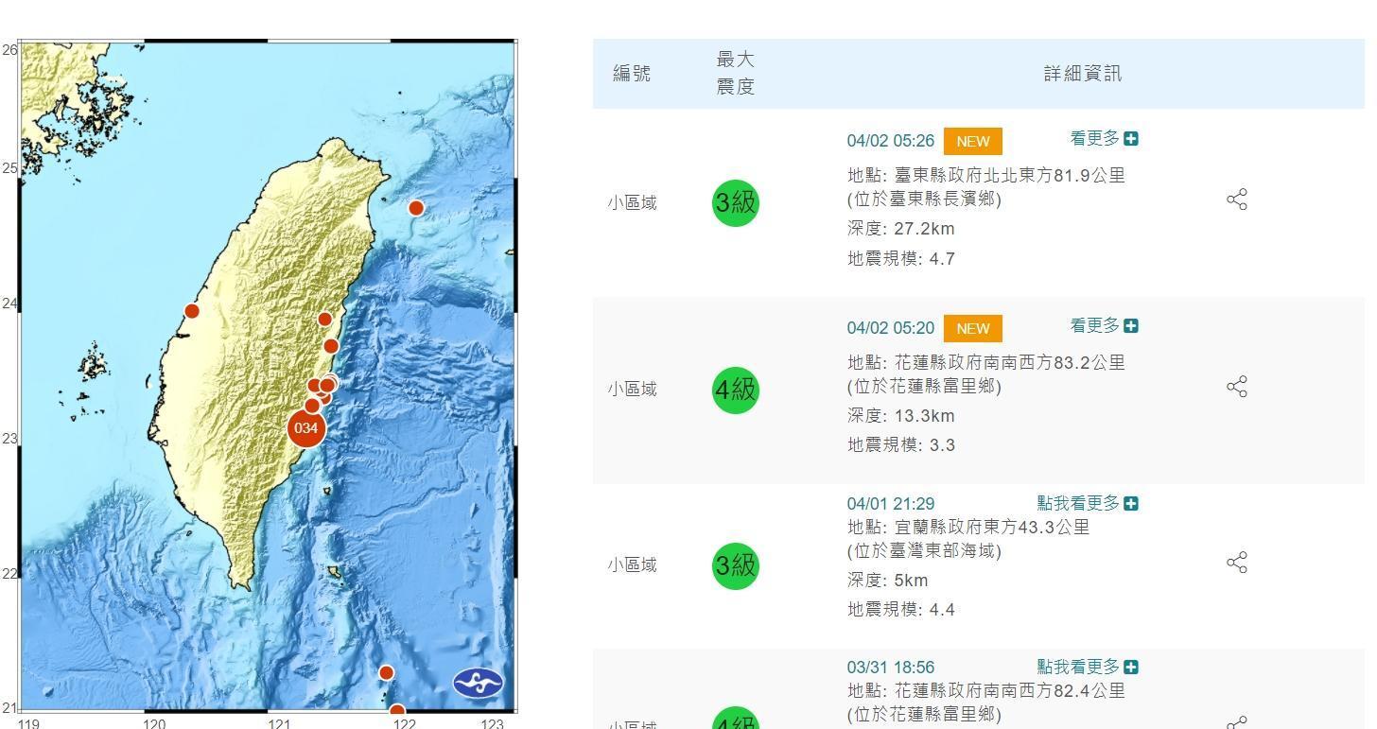Click the text (位於臺東縣長濱鄉)
Screen dimensions: 1377x729
pos(924,199)
